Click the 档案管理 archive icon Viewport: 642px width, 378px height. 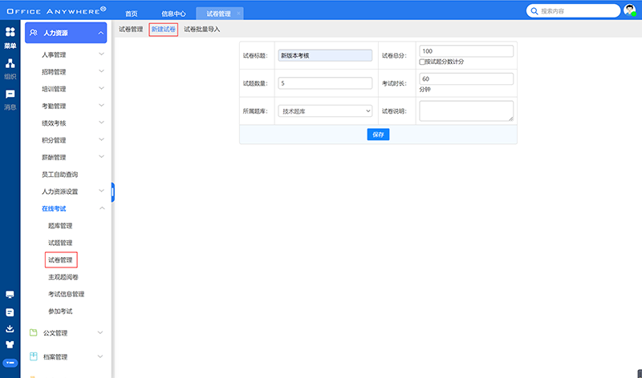click(34, 356)
